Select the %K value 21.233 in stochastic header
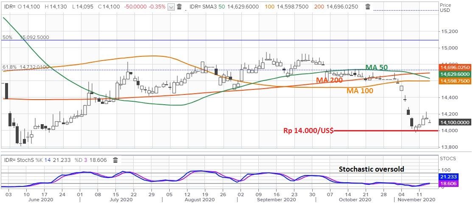 pyautogui.click(x=62, y=160)
